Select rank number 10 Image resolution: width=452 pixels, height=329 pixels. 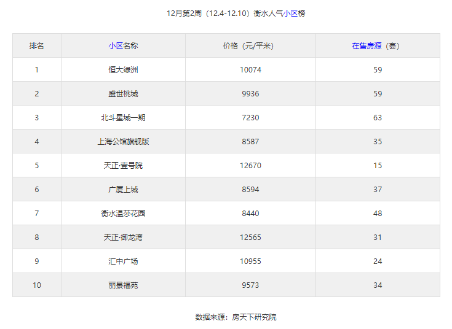(37, 285)
